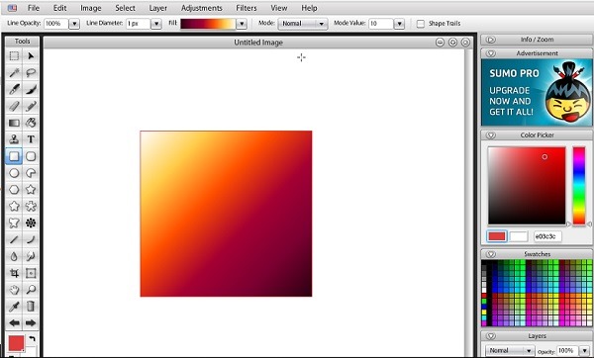Select the Transform tool
Screen dimensions: 594x358
click(31, 273)
